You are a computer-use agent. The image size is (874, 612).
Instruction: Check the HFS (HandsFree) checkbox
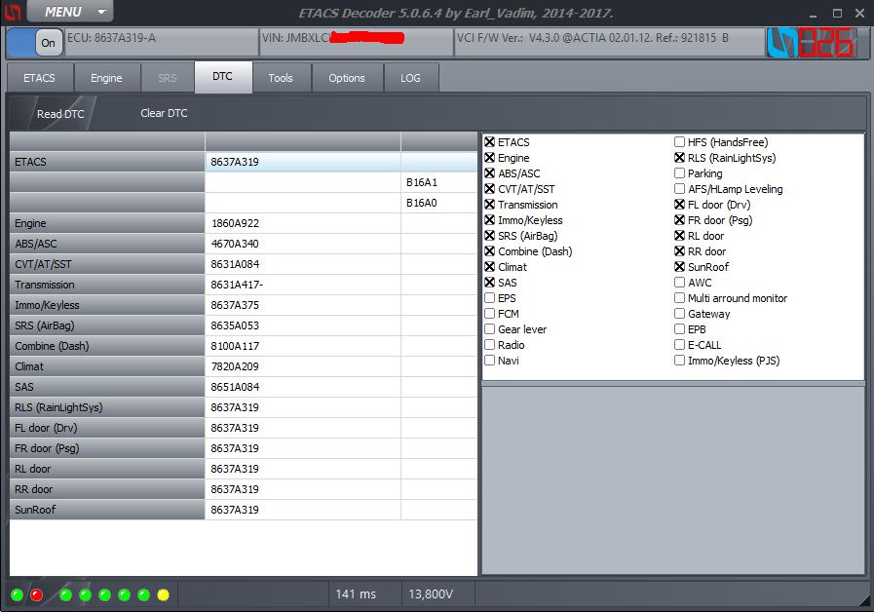click(x=679, y=142)
